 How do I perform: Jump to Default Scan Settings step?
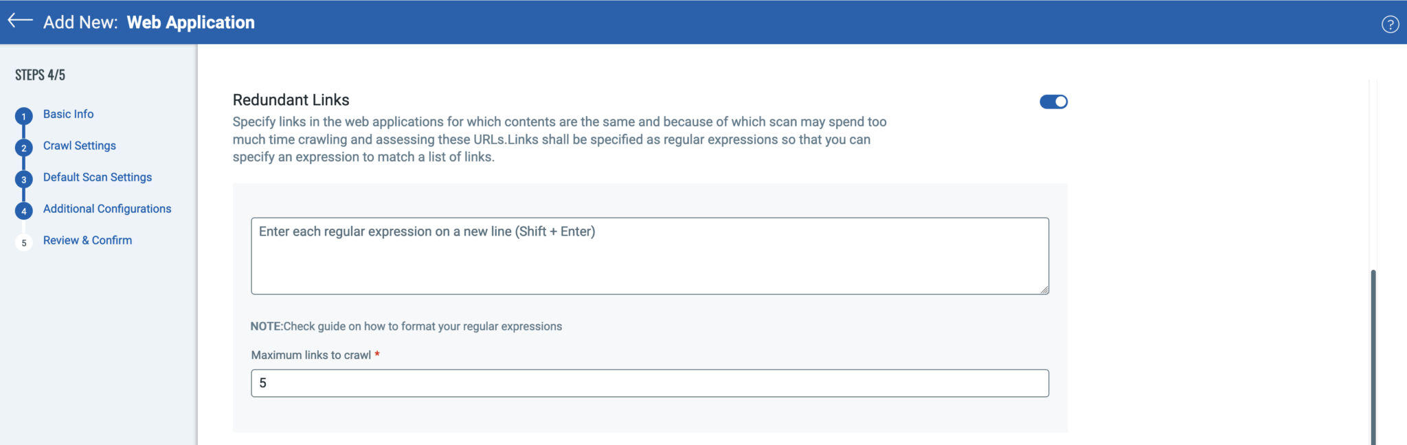(x=97, y=177)
